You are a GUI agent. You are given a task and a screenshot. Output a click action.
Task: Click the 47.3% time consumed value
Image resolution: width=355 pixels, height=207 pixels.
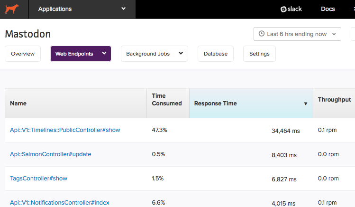coord(159,130)
